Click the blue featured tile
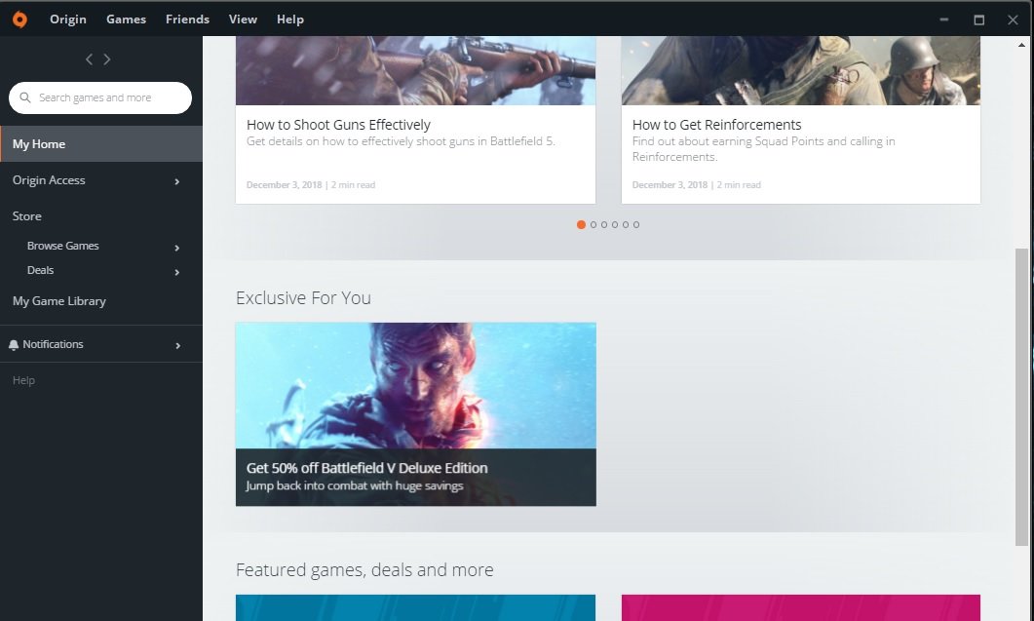 pyautogui.click(x=415, y=607)
